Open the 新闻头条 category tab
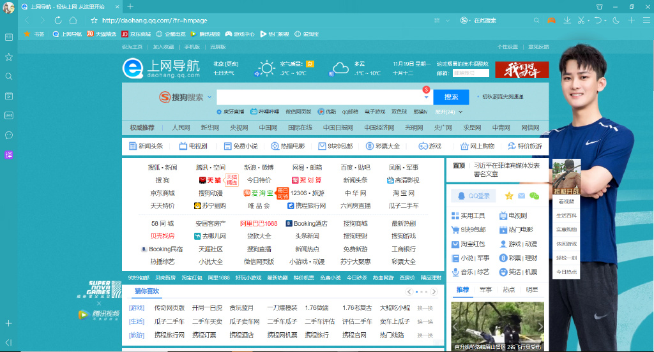 (x=146, y=146)
